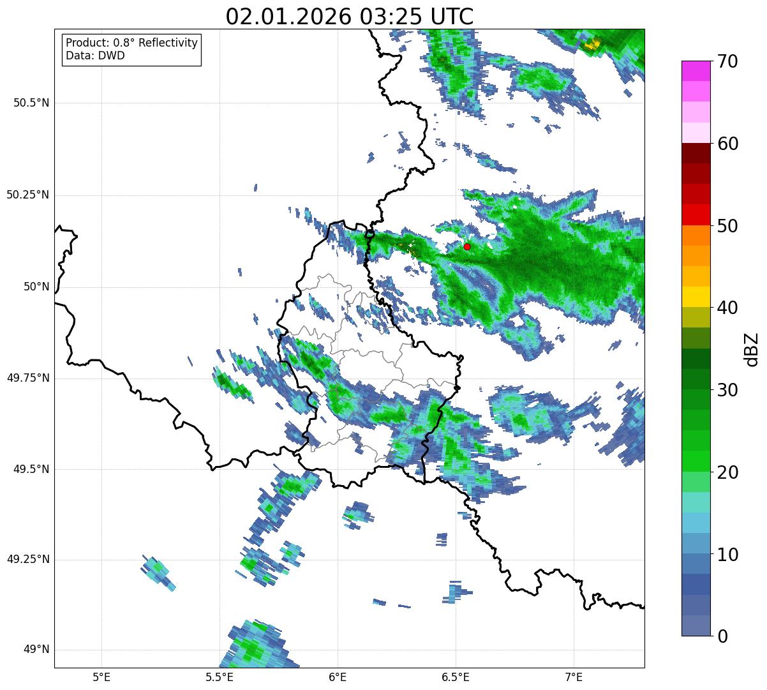The image size is (767, 690).
Task: Click the 5°E longitude label
Action: click(x=101, y=677)
